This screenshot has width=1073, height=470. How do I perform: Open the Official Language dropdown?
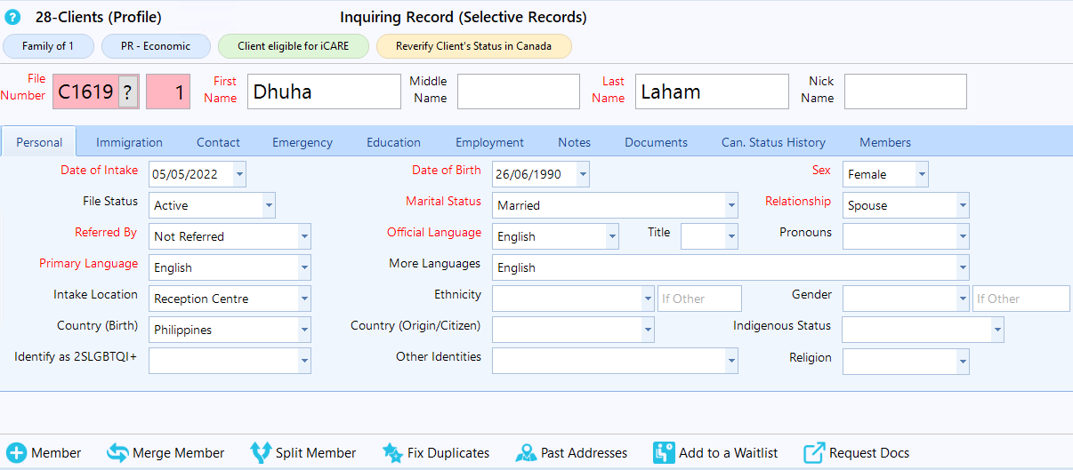612,236
